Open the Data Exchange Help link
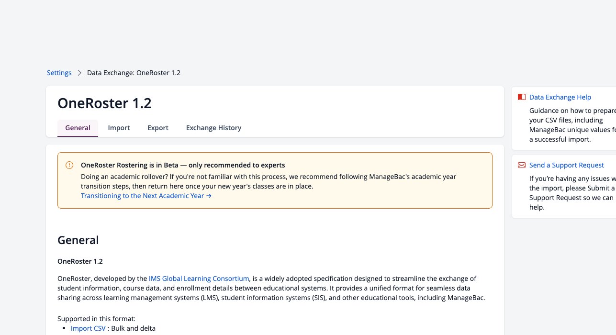Image resolution: width=616 pixels, height=335 pixels. click(560, 97)
